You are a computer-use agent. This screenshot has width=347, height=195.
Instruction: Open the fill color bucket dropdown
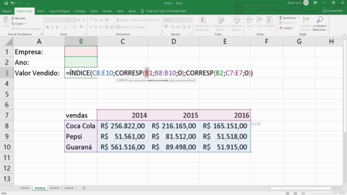pyautogui.click(x=78, y=27)
